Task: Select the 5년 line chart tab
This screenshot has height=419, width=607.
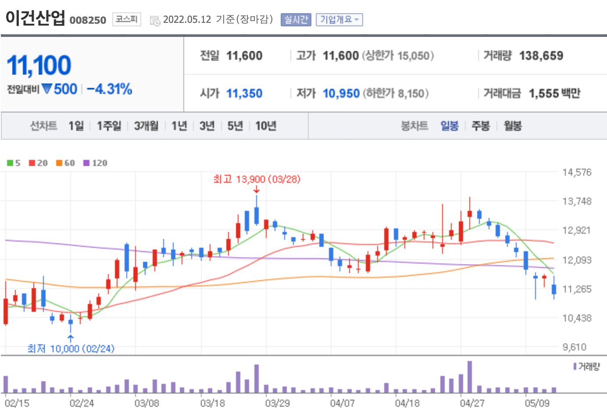Action: [235, 126]
